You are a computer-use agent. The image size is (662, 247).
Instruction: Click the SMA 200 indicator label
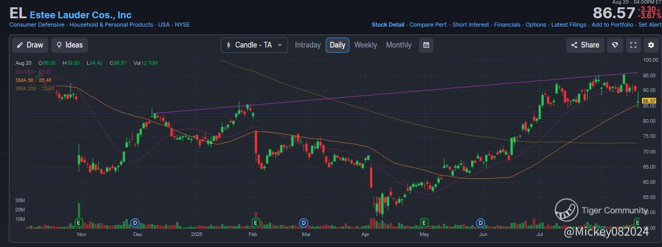[x=35, y=88]
